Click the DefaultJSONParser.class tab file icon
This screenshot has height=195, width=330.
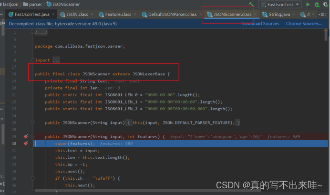[x=144, y=14]
